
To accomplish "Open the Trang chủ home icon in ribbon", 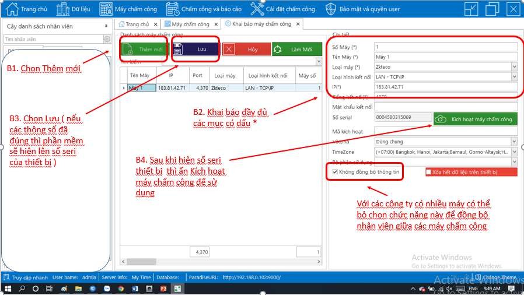I will pyautogui.click(x=12, y=9).
